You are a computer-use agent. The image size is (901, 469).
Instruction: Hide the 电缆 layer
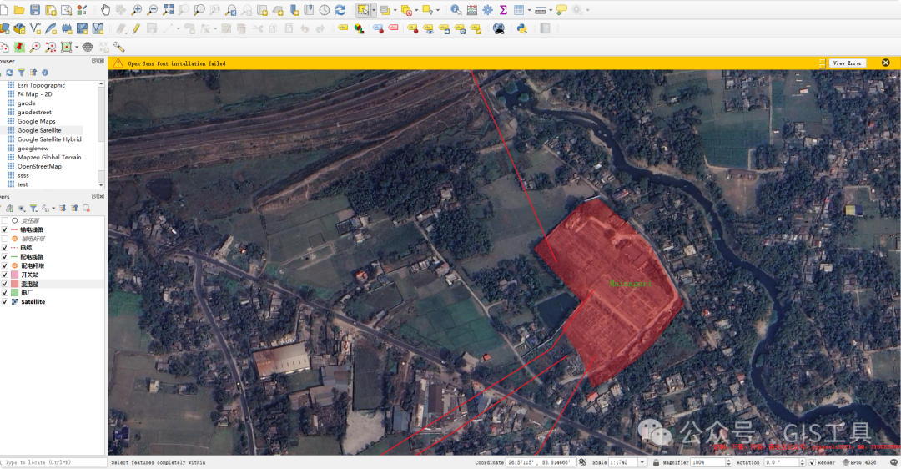point(5,248)
